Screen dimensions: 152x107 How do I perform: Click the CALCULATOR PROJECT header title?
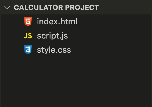(56, 7)
